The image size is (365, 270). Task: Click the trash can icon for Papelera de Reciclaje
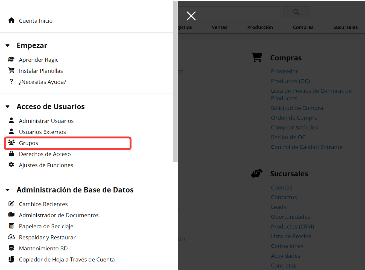click(11, 226)
